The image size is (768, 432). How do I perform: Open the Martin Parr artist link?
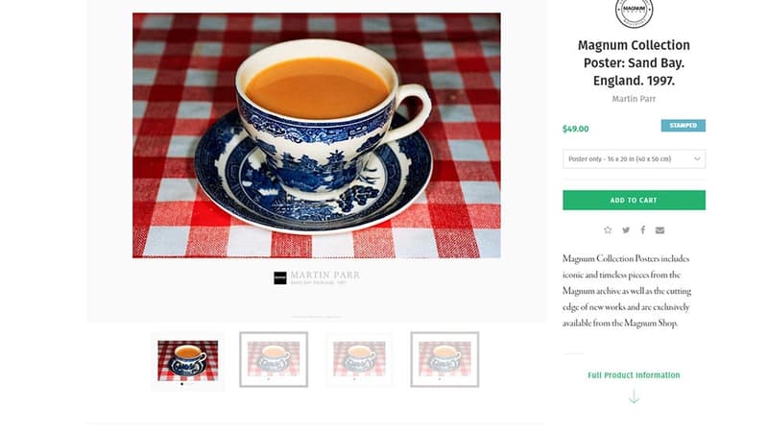point(634,98)
